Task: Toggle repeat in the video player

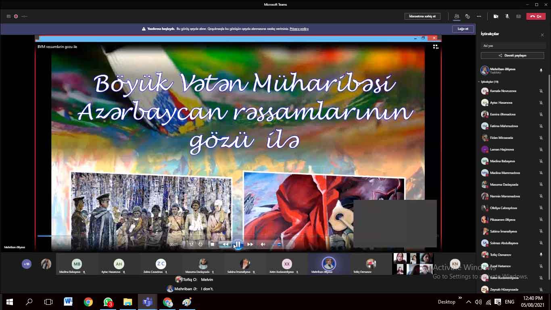Action: [200, 245]
